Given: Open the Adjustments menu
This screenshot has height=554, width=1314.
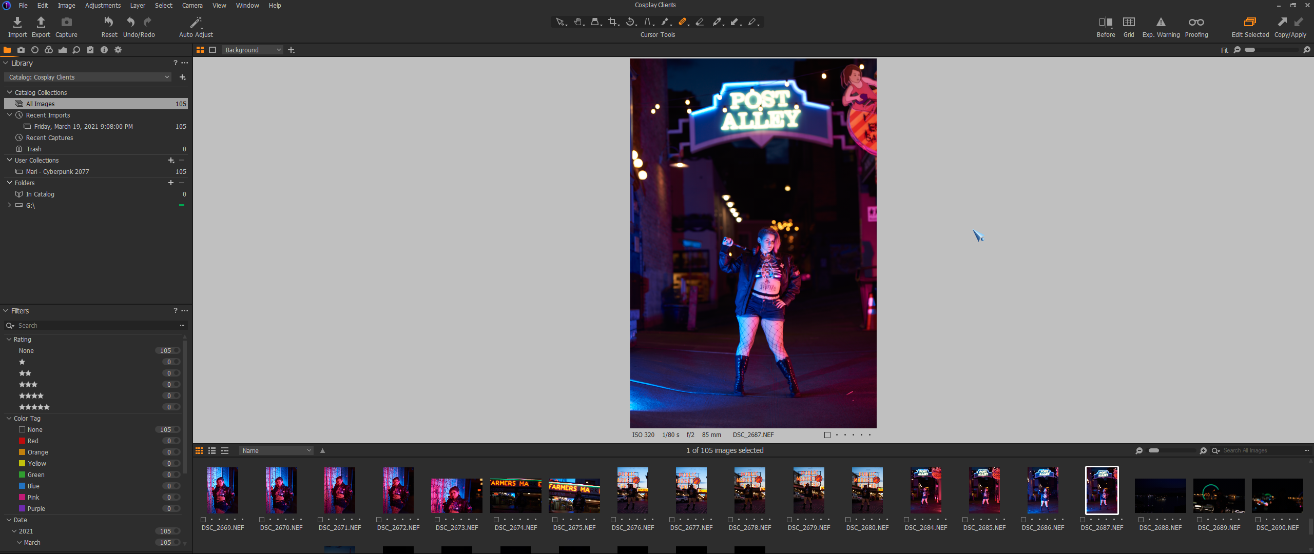Looking at the screenshot, I should (103, 5).
